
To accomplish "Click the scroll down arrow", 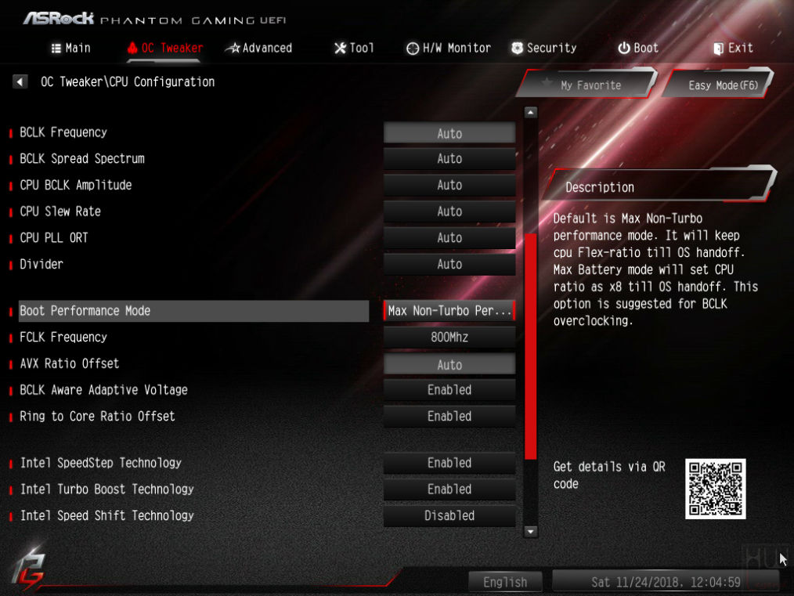I will [530, 531].
